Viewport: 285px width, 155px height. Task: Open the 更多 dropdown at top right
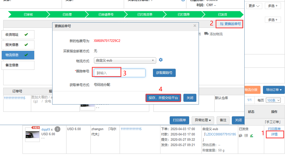[x=254, y=6]
